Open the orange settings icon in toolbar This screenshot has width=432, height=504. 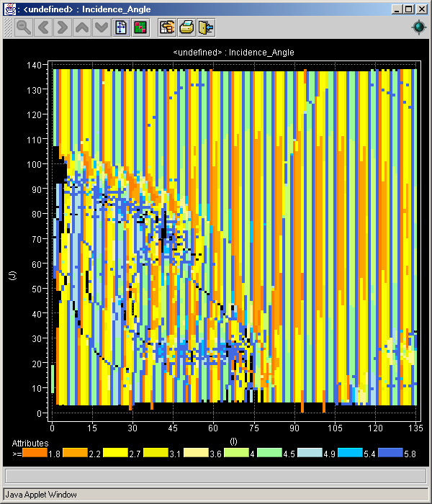(168, 27)
